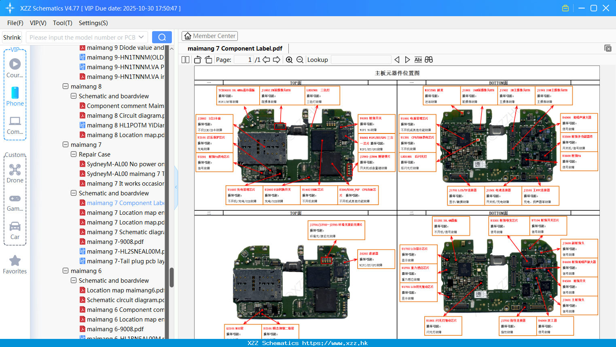
Task: Click the blue search button
Action: (x=162, y=37)
